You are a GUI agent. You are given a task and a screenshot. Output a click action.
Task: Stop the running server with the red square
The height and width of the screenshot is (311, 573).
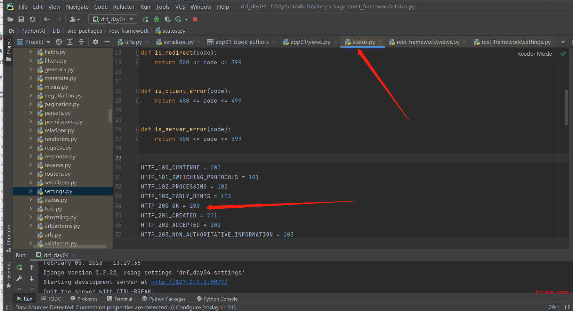[195, 19]
